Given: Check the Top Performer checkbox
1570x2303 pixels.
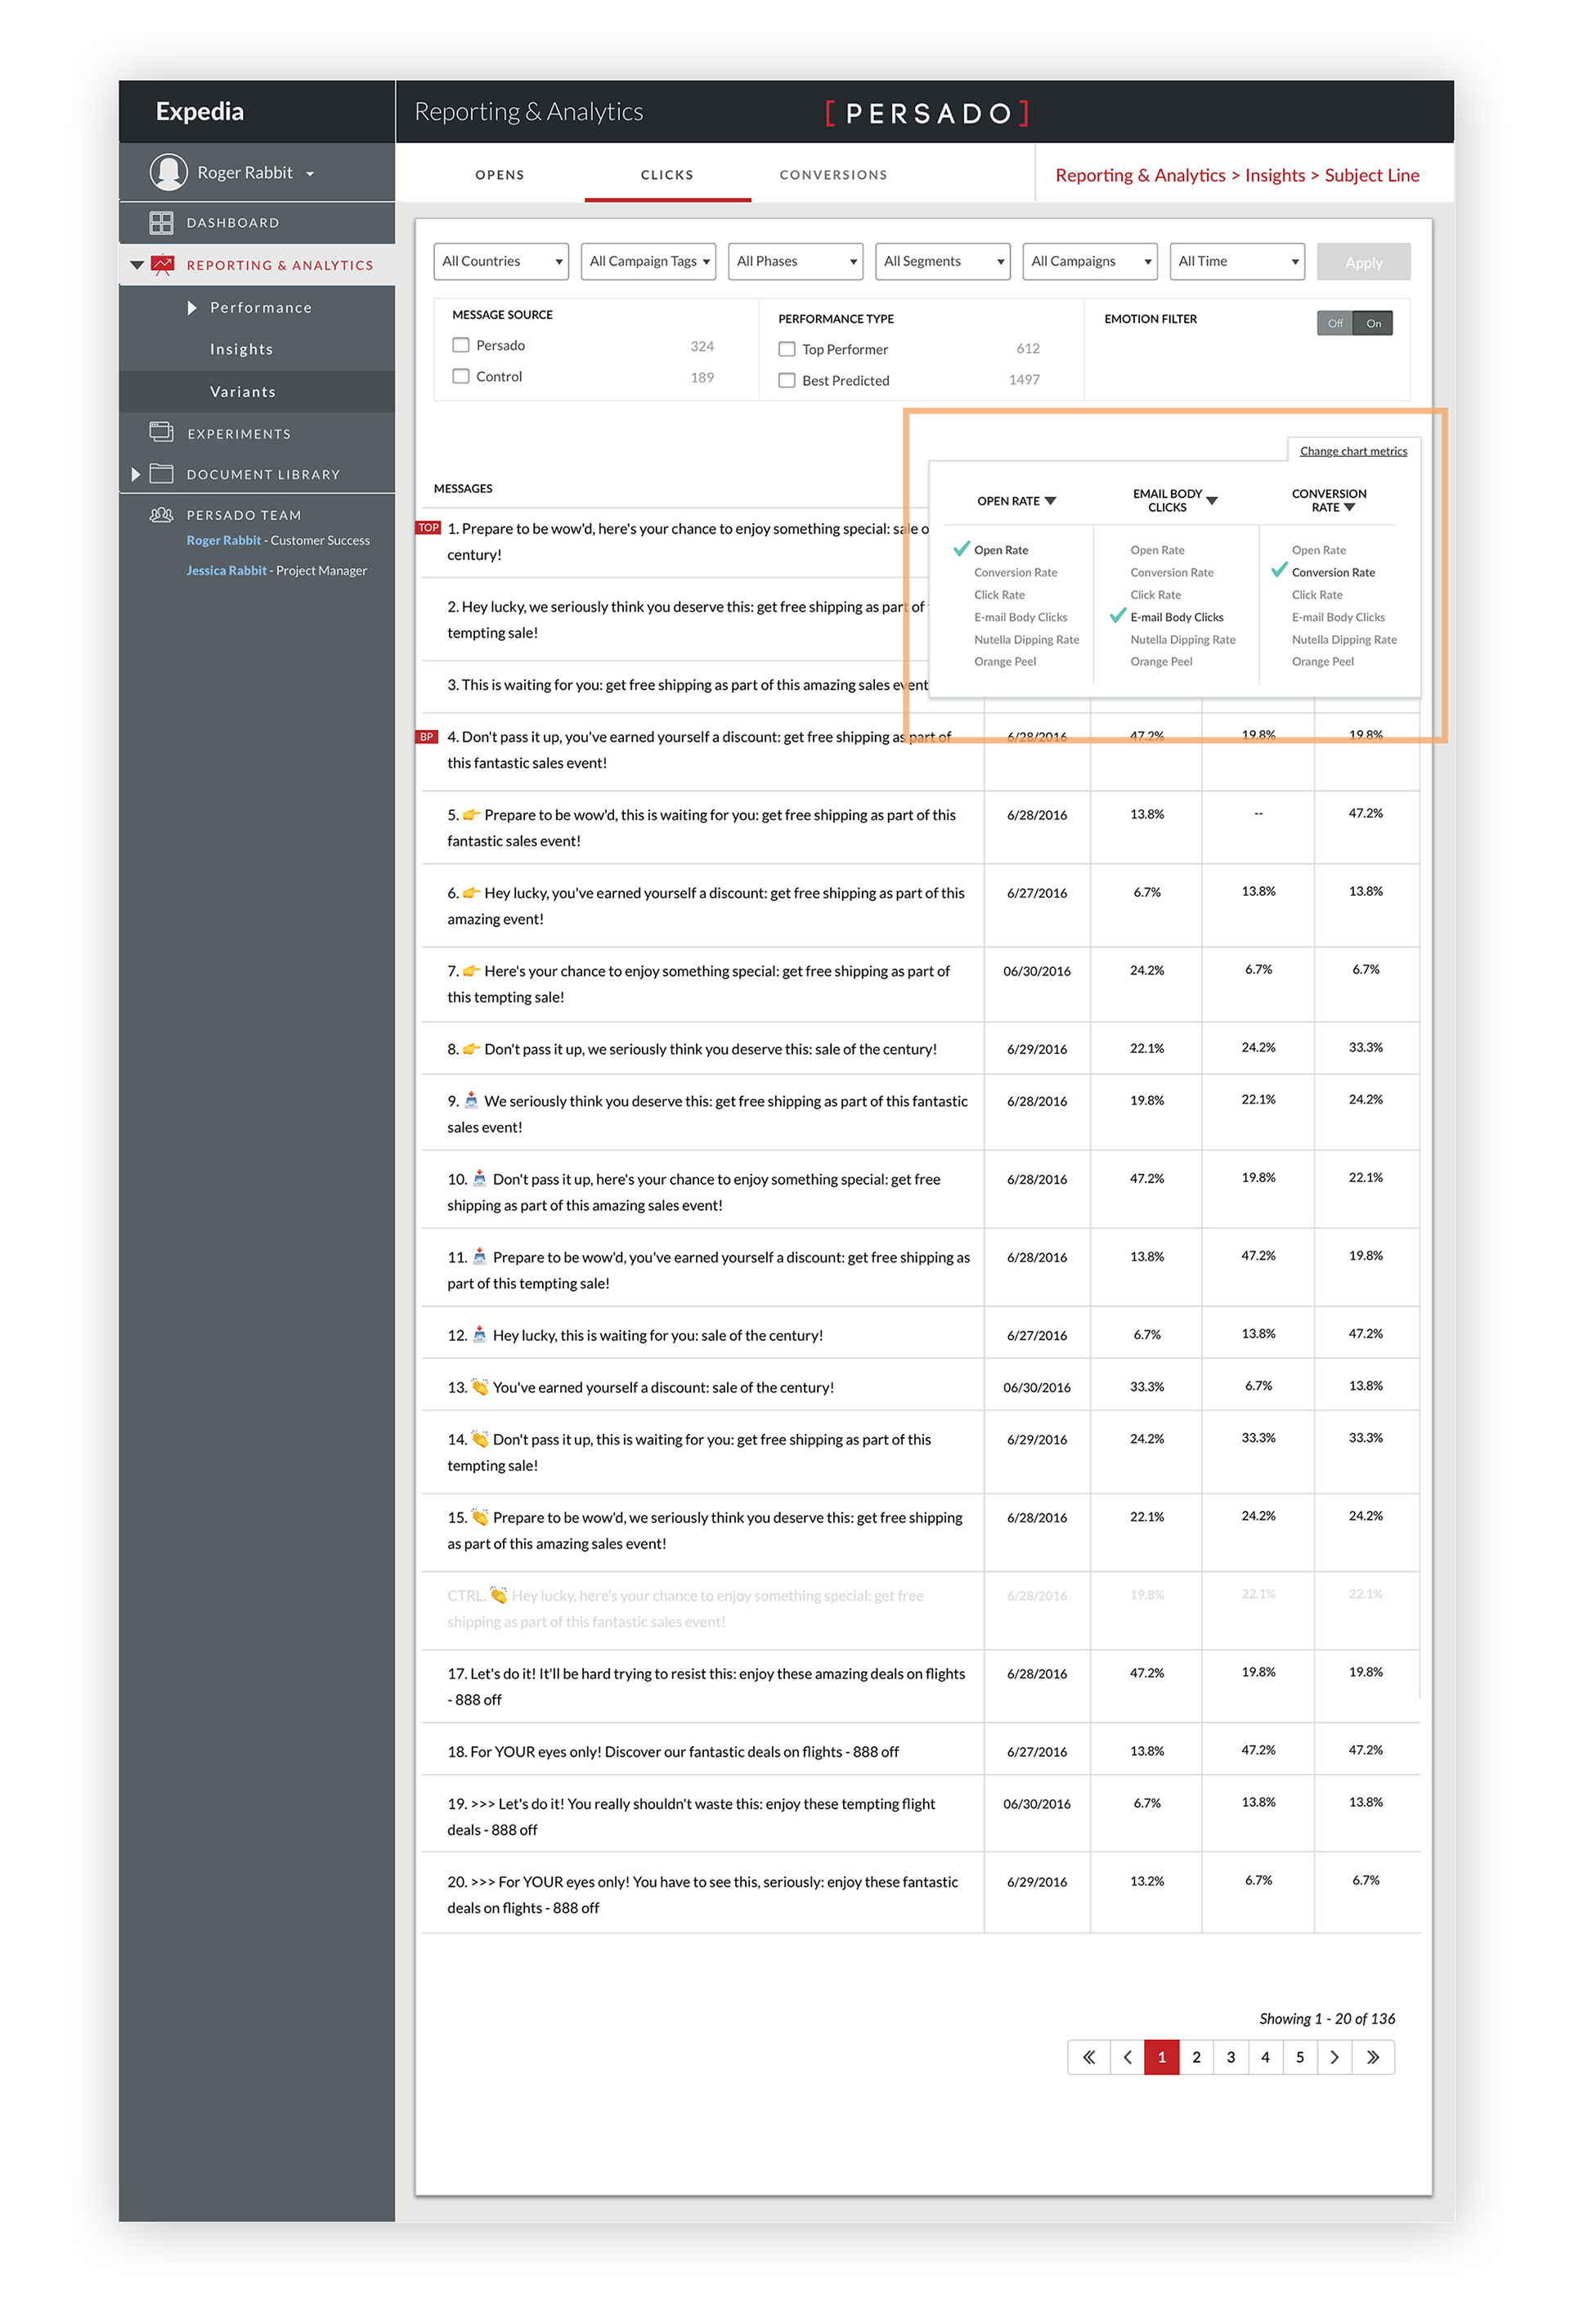Looking at the screenshot, I should pos(787,349).
